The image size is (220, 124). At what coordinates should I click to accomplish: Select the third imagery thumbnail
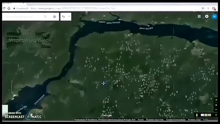pos(209,115)
